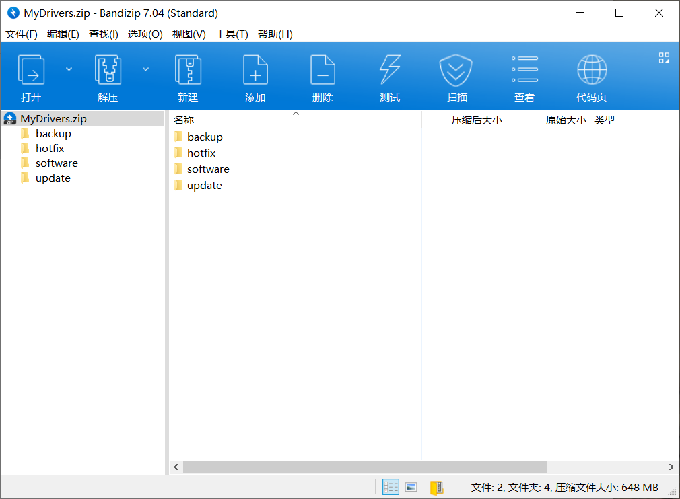The image size is (680, 499).
Task: Select backup folder in left tree
Action: tap(53, 133)
